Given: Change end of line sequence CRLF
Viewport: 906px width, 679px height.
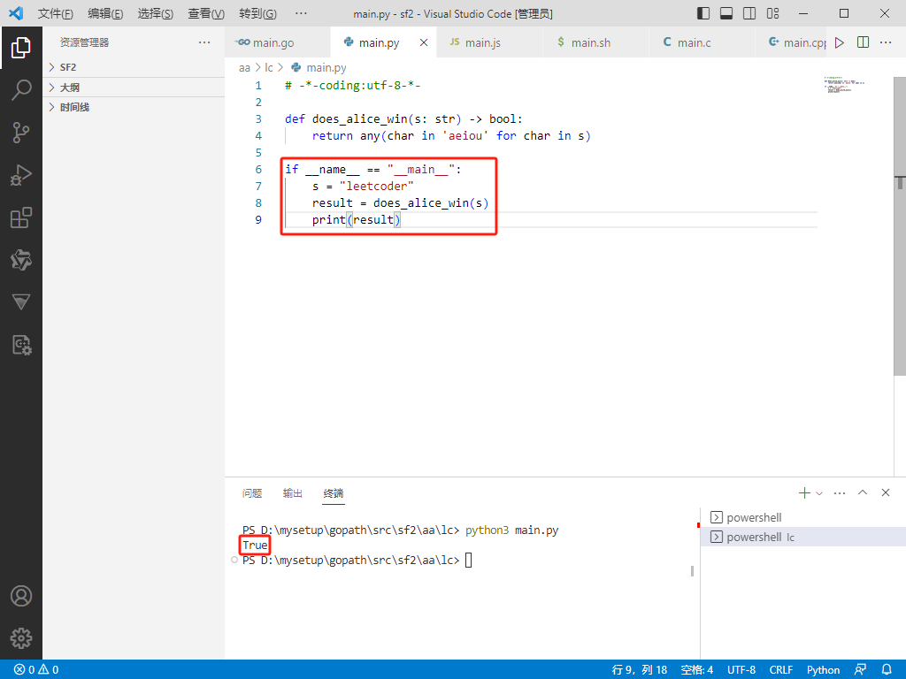Looking at the screenshot, I should point(781,670).
